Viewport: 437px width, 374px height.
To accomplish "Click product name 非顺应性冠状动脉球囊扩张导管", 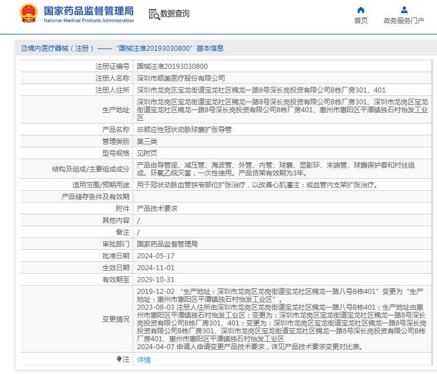I will pos(184,129).
